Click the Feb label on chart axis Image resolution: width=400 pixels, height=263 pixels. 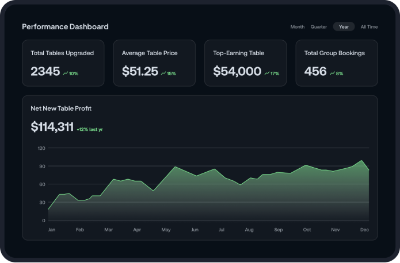(x=79, y=230)
